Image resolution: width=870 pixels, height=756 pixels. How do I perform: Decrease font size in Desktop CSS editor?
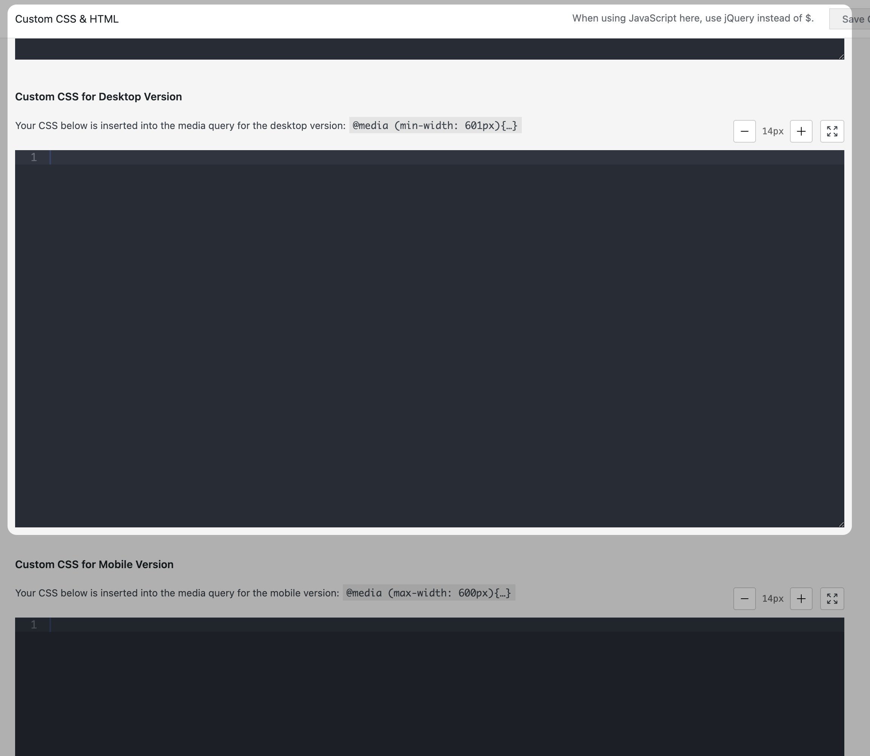[x=744, y=131]
